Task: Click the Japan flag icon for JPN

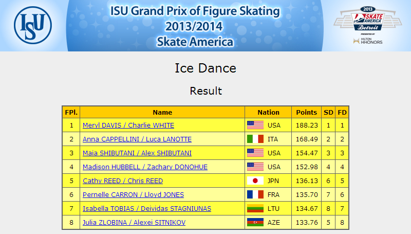Action: click(255, 181)
